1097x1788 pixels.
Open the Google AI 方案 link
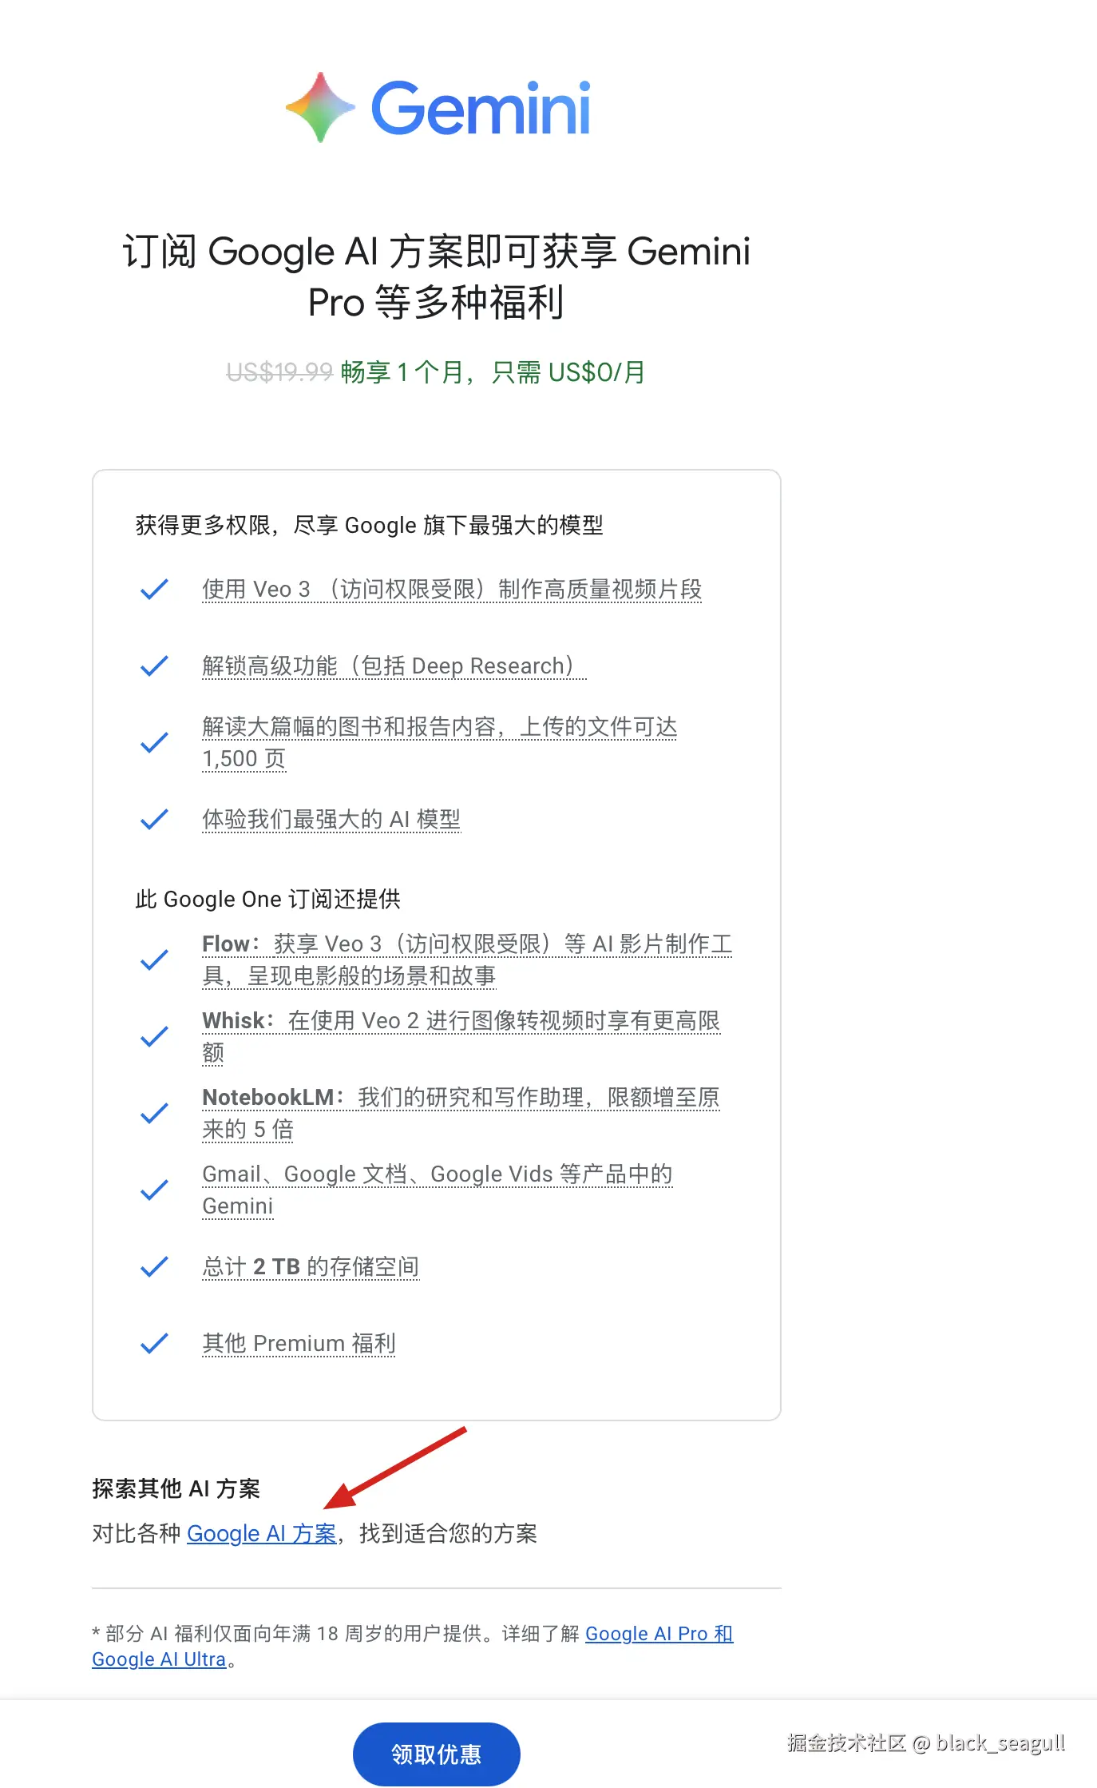[x=261, y=1533]
